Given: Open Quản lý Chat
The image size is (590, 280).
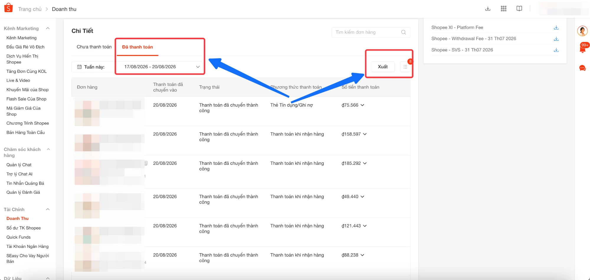Looking at the screenshot, I should coord(19,165).
